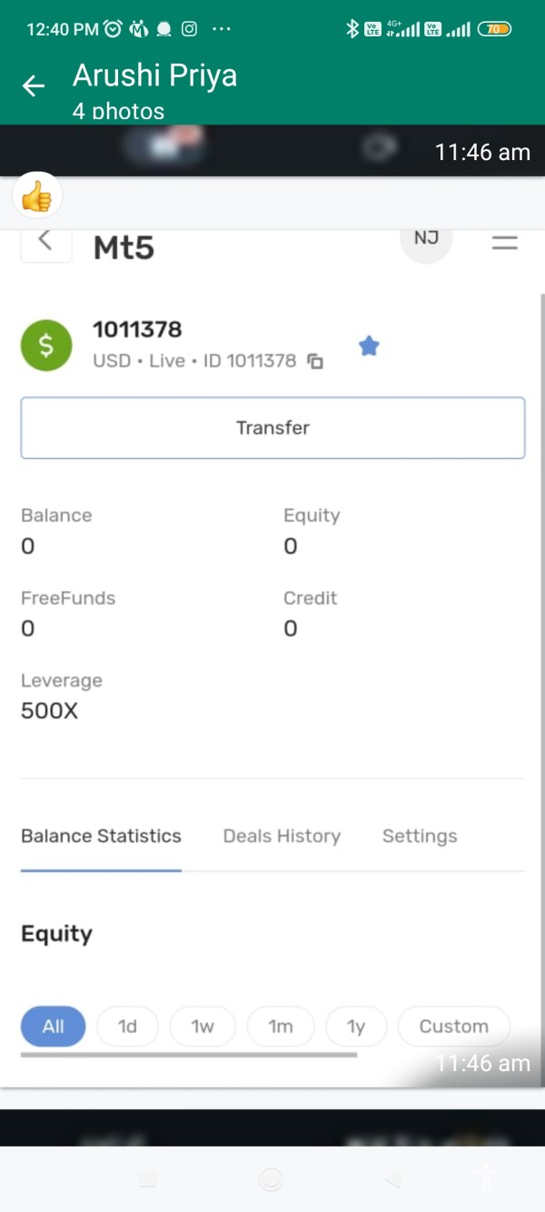This screenshot has height=1212, width=545.
Task: Select the 1y range filter
Action: click(x=356, y=1027)
